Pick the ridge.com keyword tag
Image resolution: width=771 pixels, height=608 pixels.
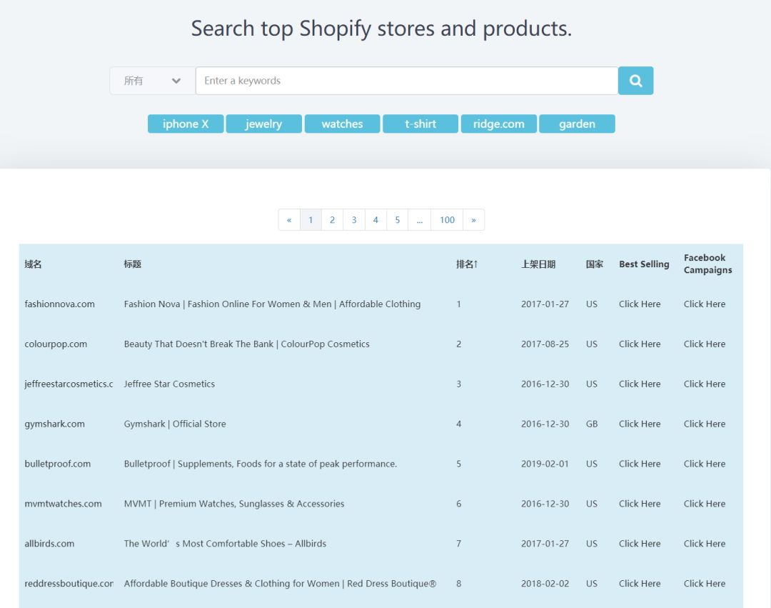498,124
